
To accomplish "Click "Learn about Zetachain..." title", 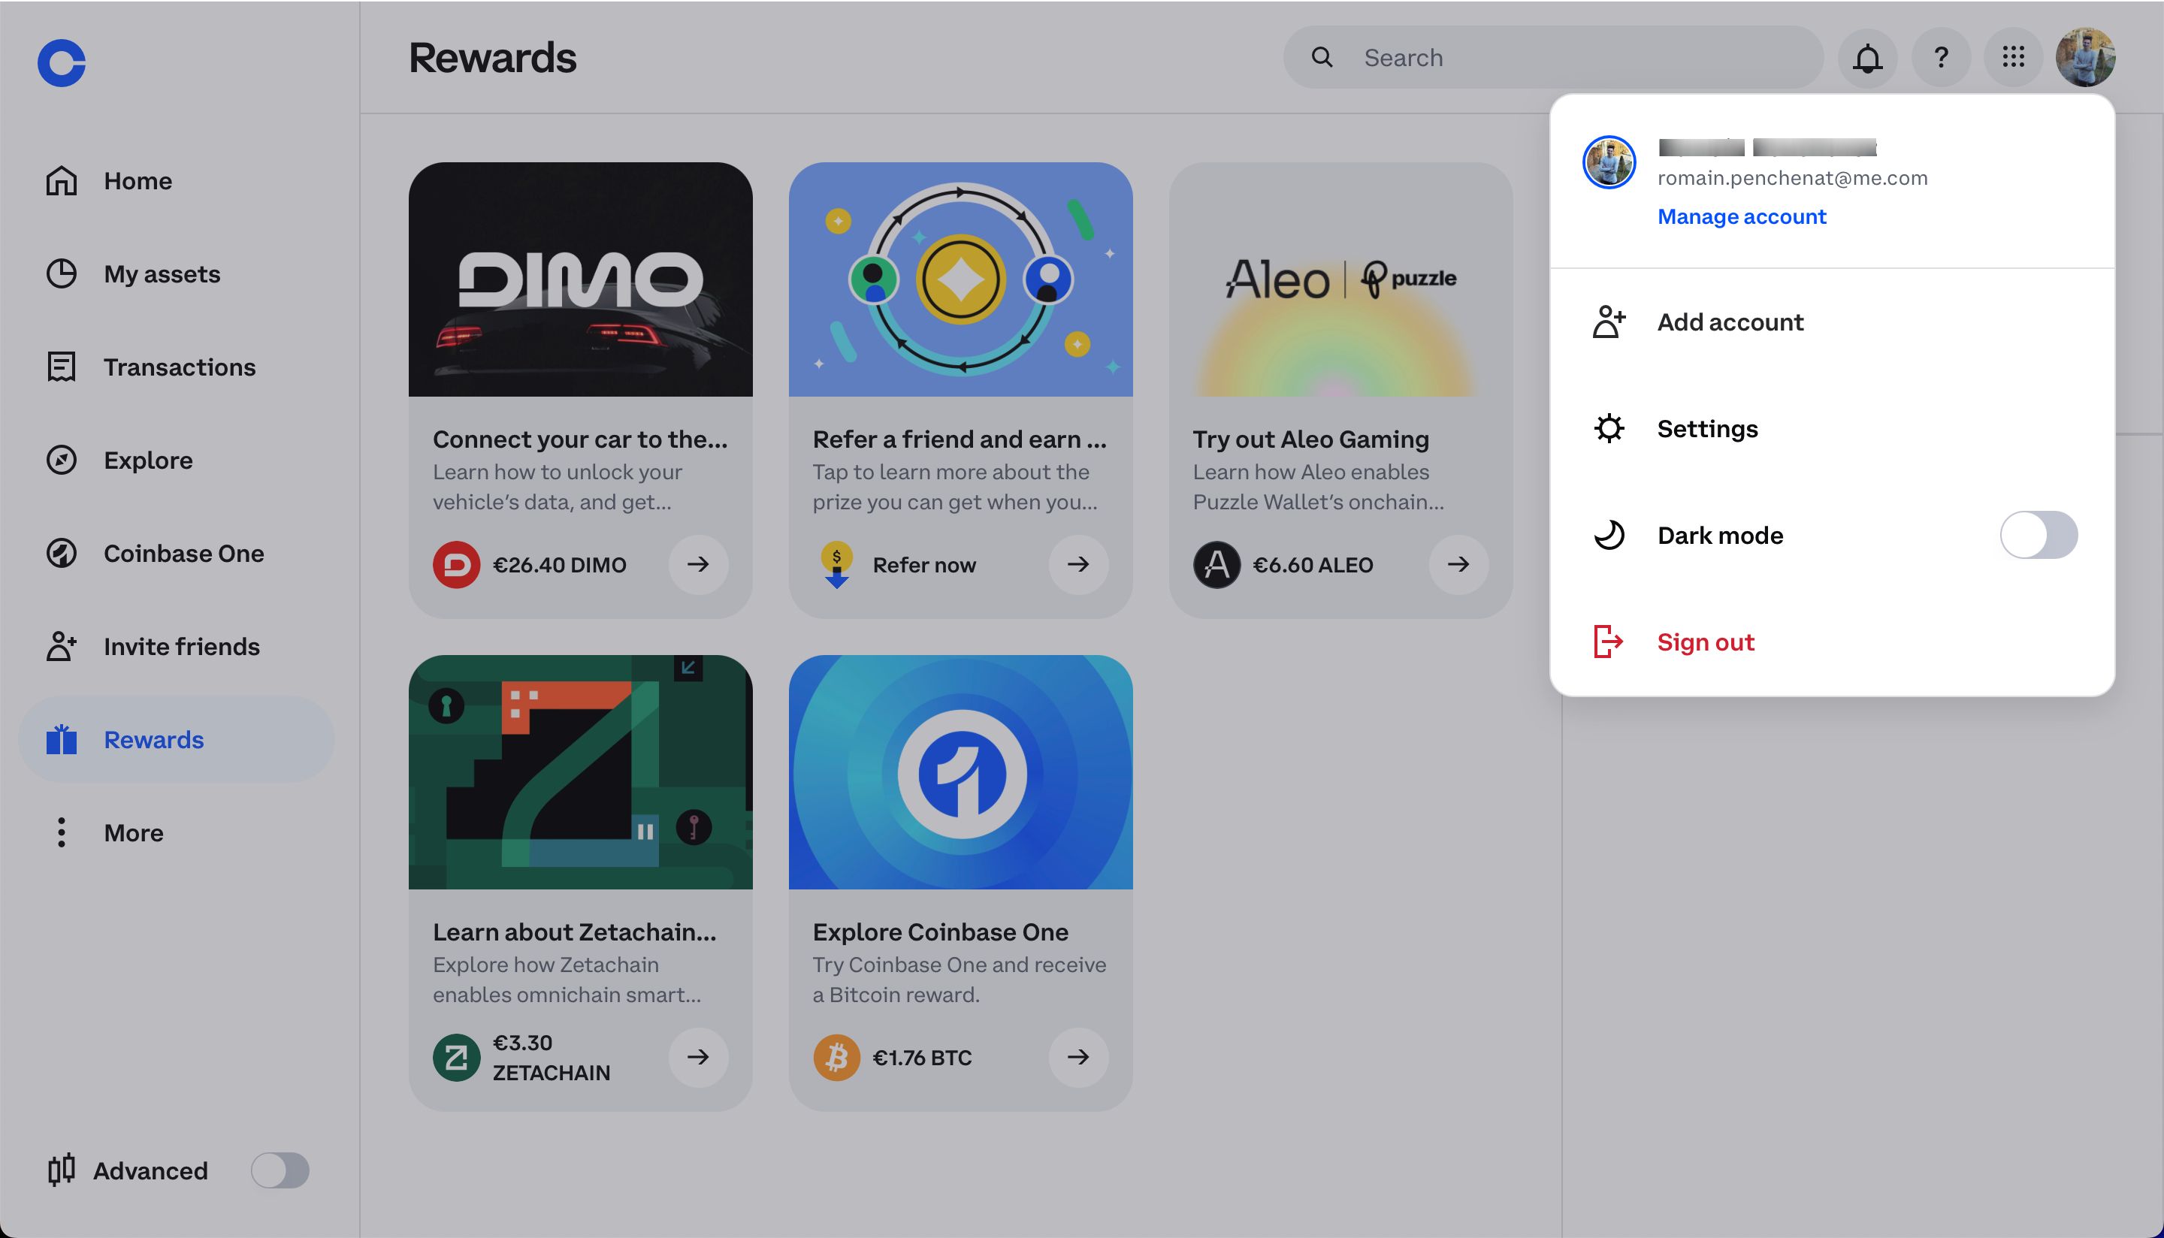I will tap(575, 932).
